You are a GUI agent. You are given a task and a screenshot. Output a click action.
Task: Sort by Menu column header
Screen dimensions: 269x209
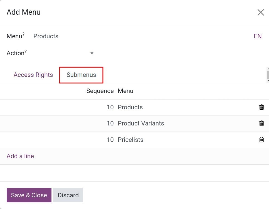tap(125, 91)
